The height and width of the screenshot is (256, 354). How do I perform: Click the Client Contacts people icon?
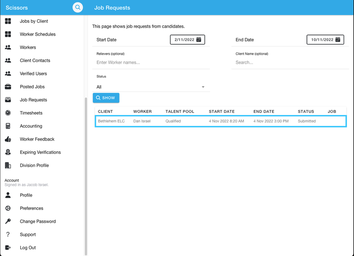pyautogui.click(x=8, y=60)
